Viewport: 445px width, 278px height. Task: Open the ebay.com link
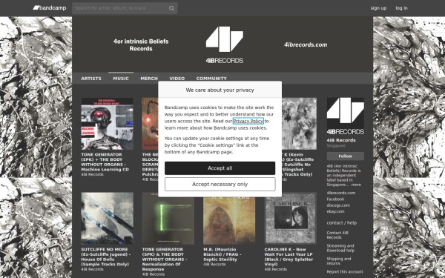pos(335,211)
